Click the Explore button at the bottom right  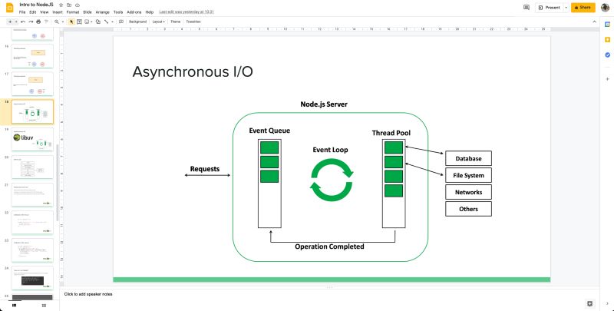[x=589, y=303]
